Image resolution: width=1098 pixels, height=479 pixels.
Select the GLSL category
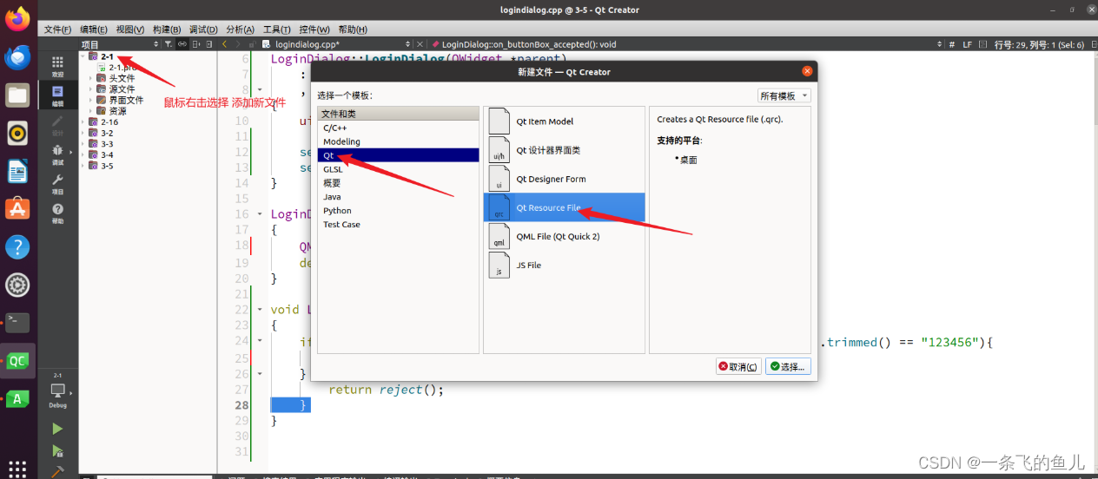(x=399, y=169)
